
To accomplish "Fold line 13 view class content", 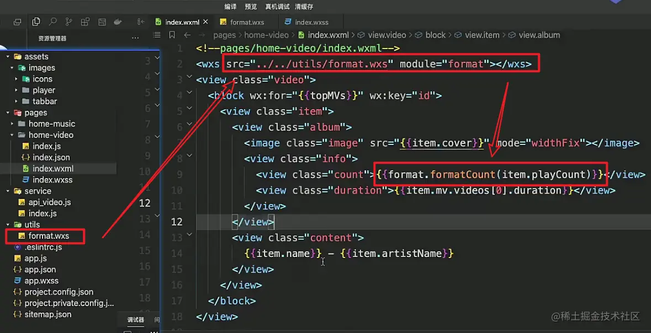I will [x=189, y=235].
